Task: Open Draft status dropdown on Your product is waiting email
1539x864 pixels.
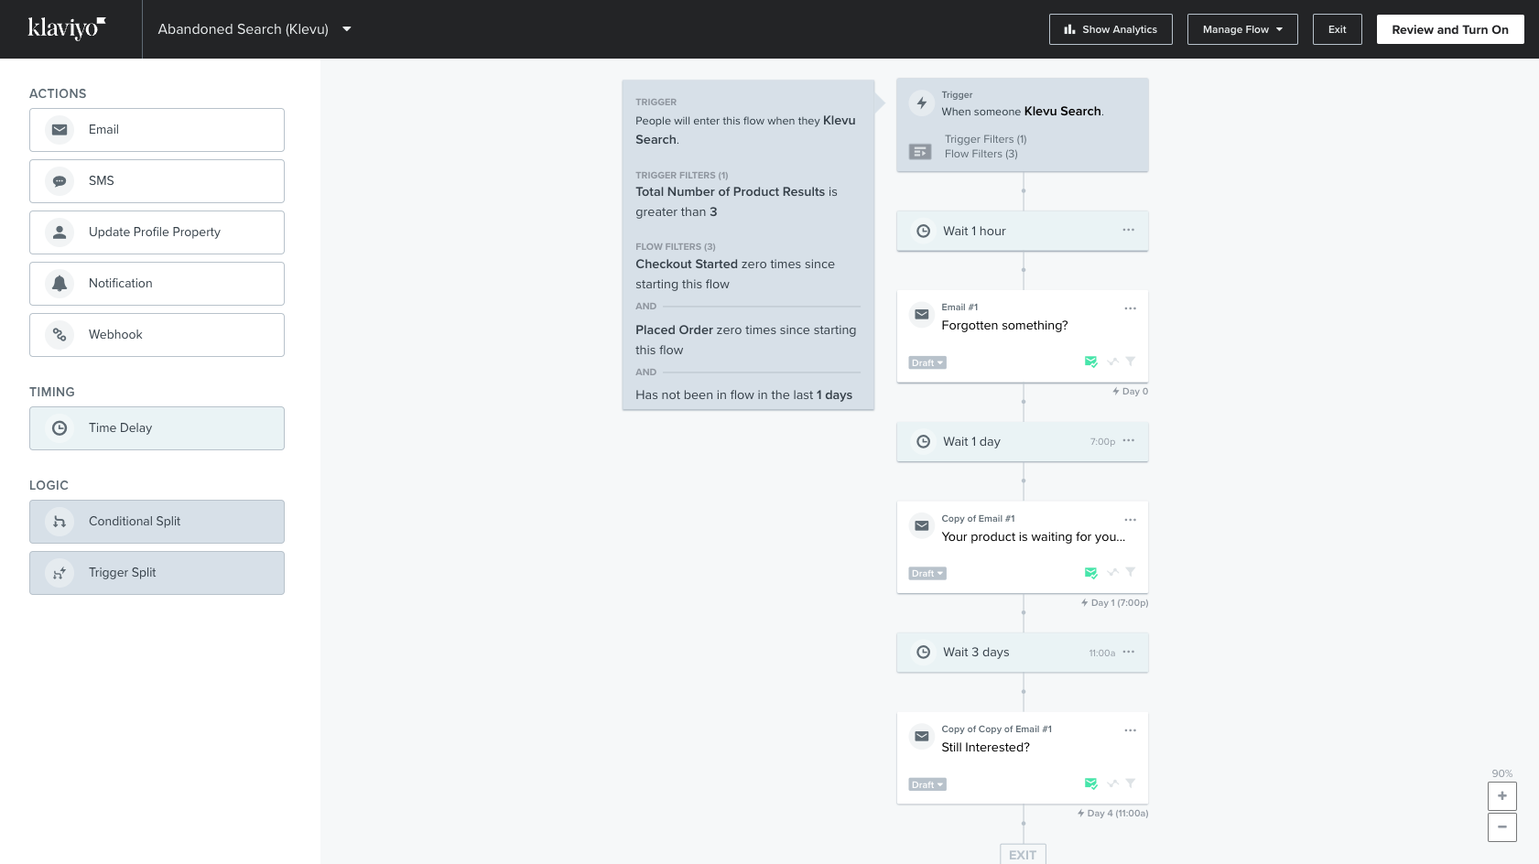Action: click(927, 574)
